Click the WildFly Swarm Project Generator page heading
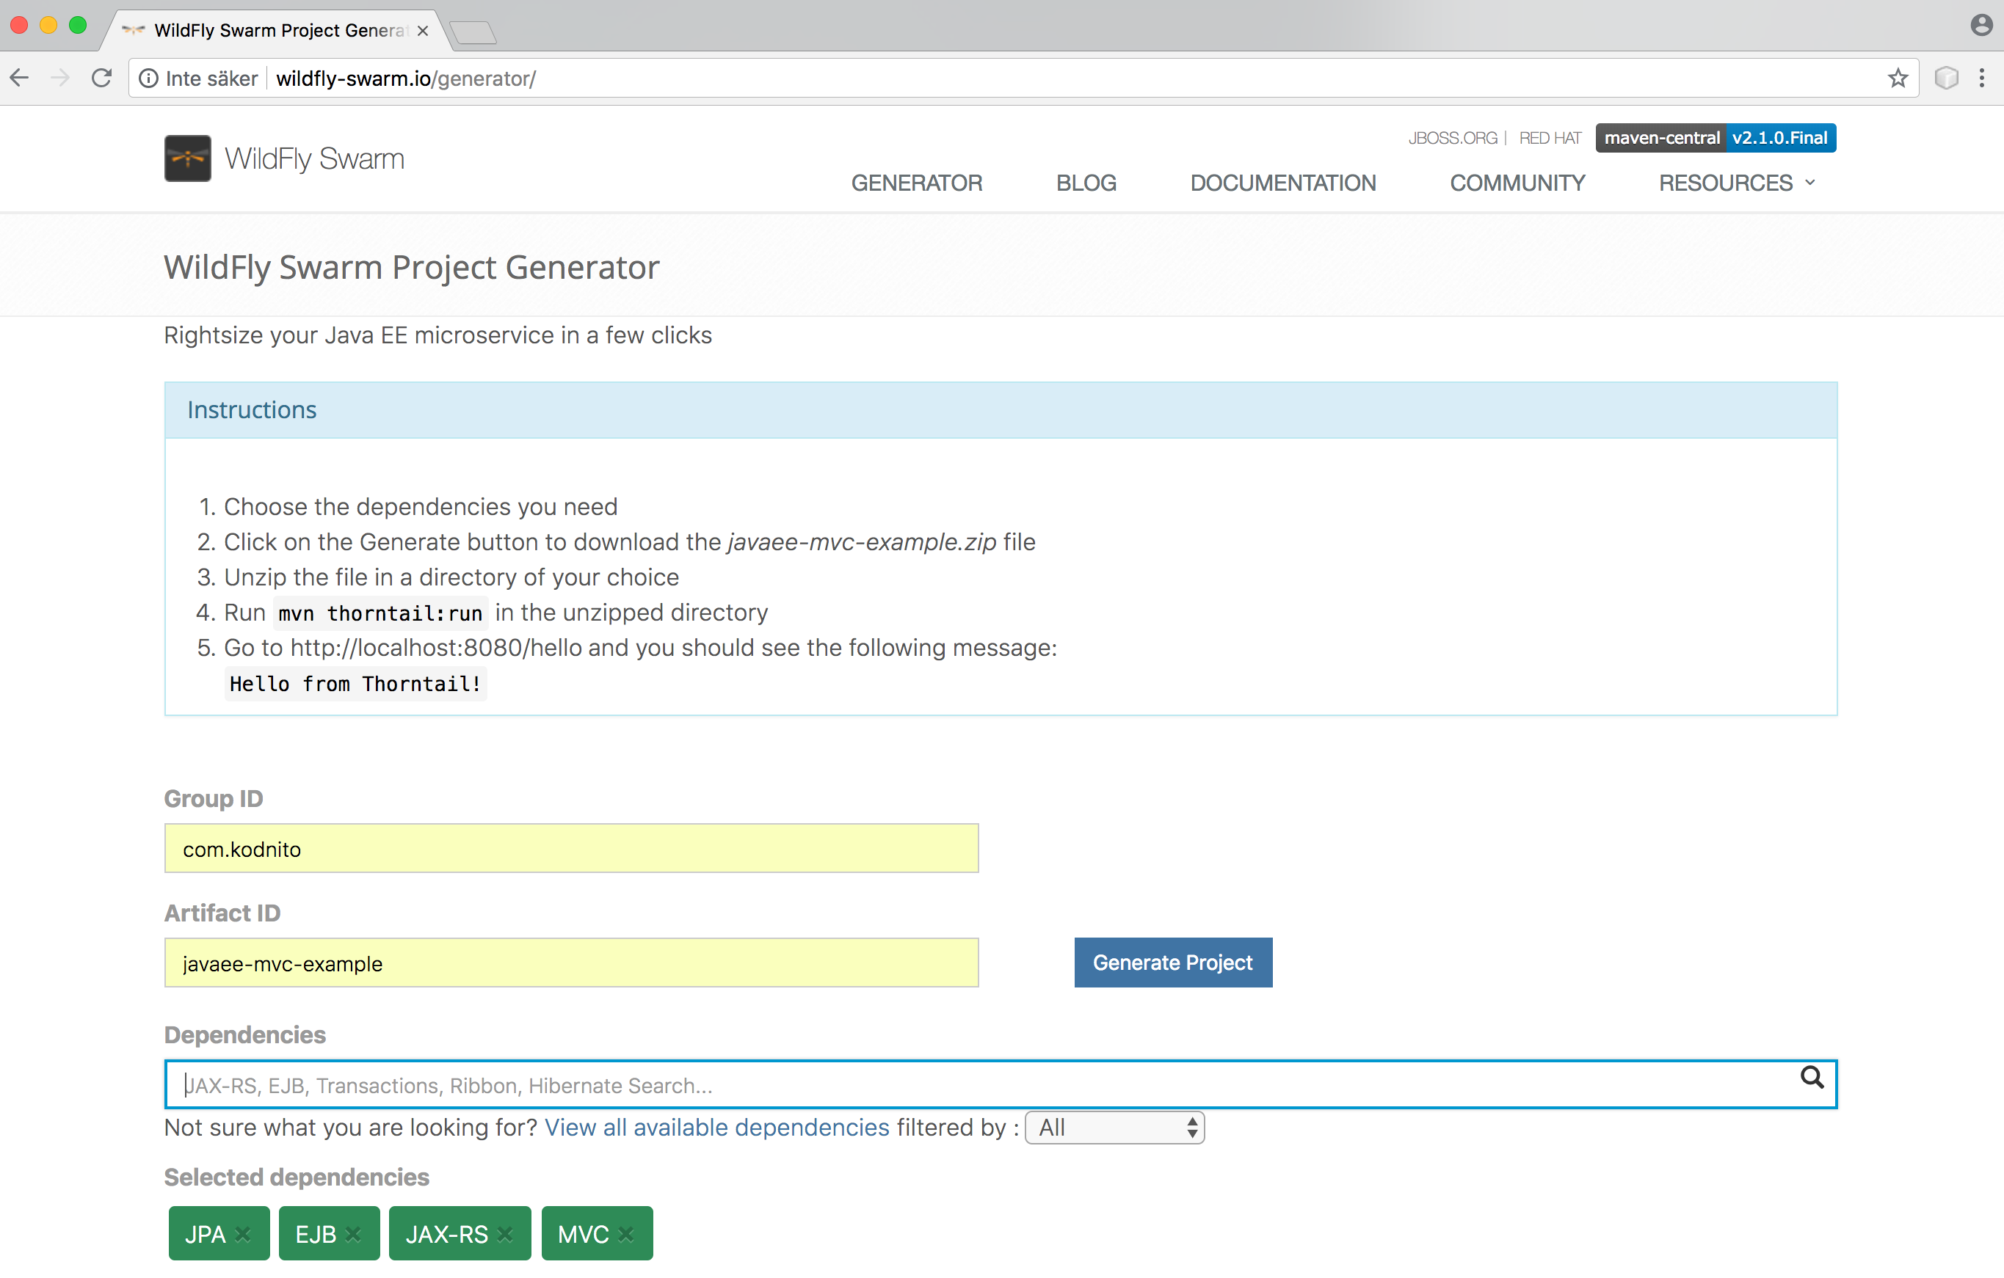Screen dimensions: 2004x1278 pyautogui.click(x=411, y=267)
